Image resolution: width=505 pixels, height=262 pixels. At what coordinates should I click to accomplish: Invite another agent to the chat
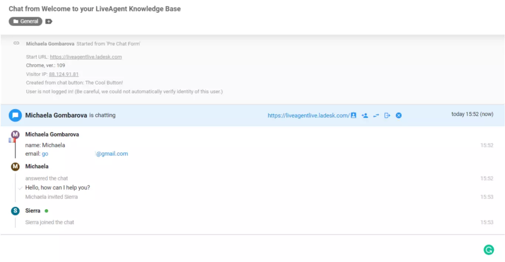[365, 115]
